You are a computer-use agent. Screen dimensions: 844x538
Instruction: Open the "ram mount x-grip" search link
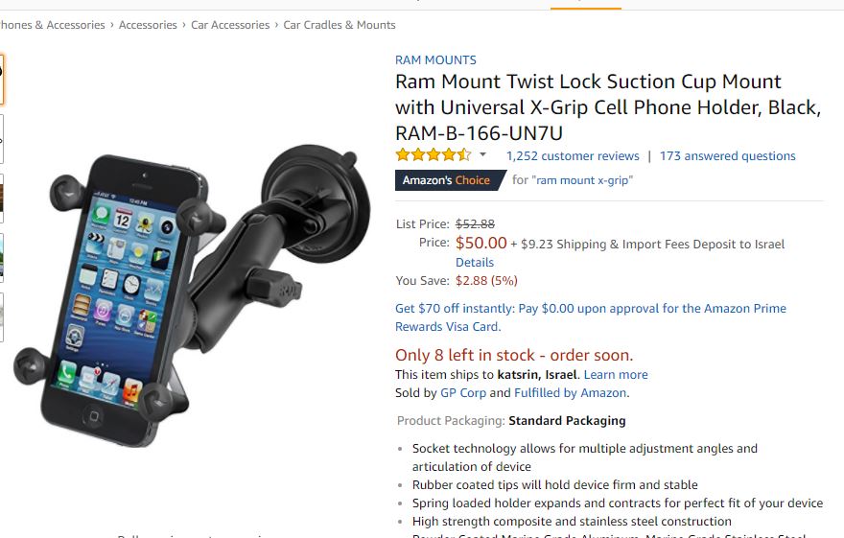pos(582,180)
